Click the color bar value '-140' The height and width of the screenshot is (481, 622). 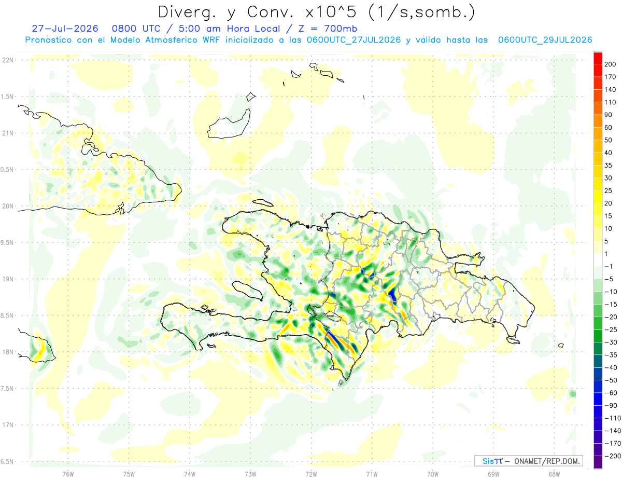[x=613, y=431]
